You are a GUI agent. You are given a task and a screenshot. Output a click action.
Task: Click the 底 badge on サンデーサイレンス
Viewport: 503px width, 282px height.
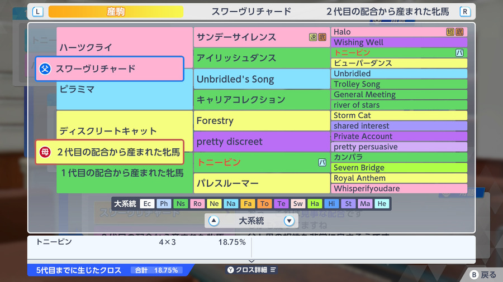tap(322, 37)
